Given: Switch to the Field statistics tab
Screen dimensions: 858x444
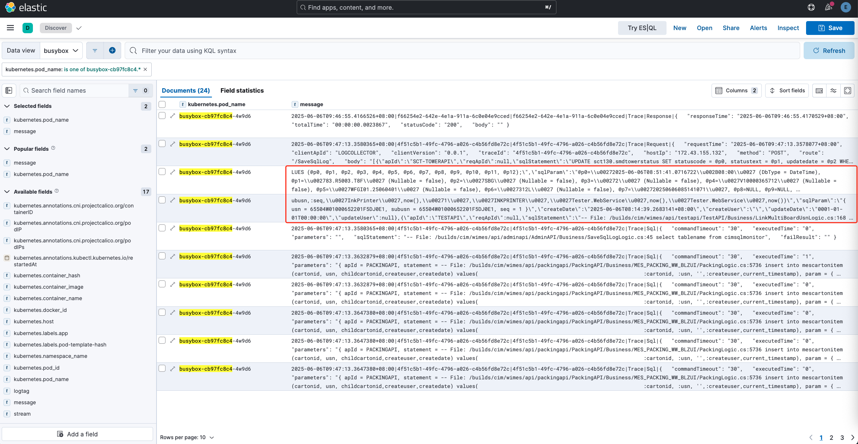Looking at the screenshot, I should click(242, 90).
